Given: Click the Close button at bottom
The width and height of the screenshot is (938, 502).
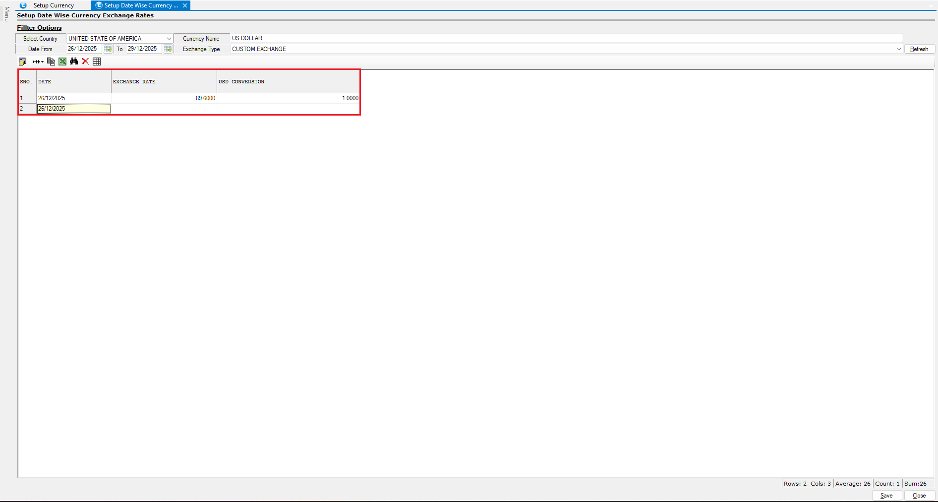Looking at the screenshot, I should click(x=919, y=496).
